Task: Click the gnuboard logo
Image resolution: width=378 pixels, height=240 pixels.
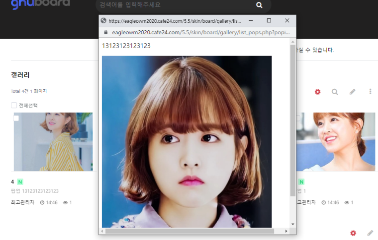Action: click(40, 5)
